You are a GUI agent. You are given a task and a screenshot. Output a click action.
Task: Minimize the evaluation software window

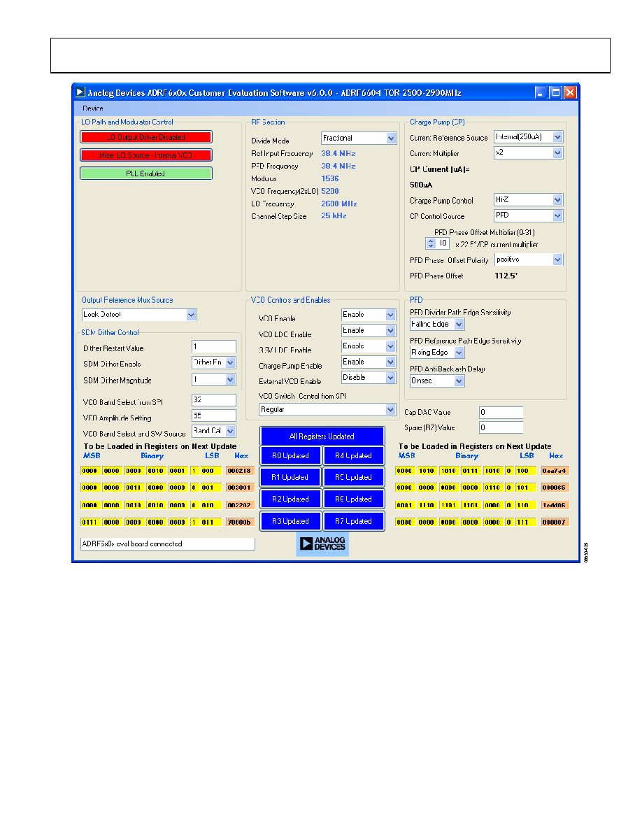pos(540,93)
